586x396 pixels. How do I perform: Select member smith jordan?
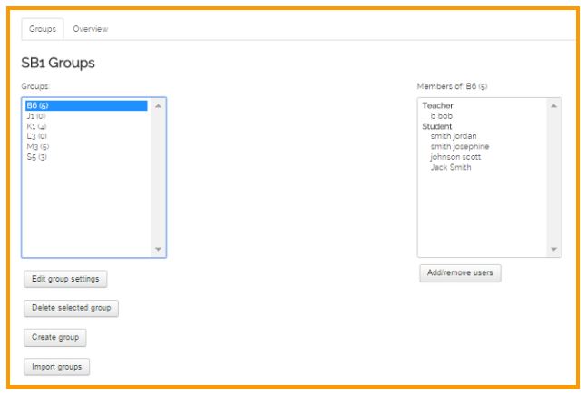(454, 136)
